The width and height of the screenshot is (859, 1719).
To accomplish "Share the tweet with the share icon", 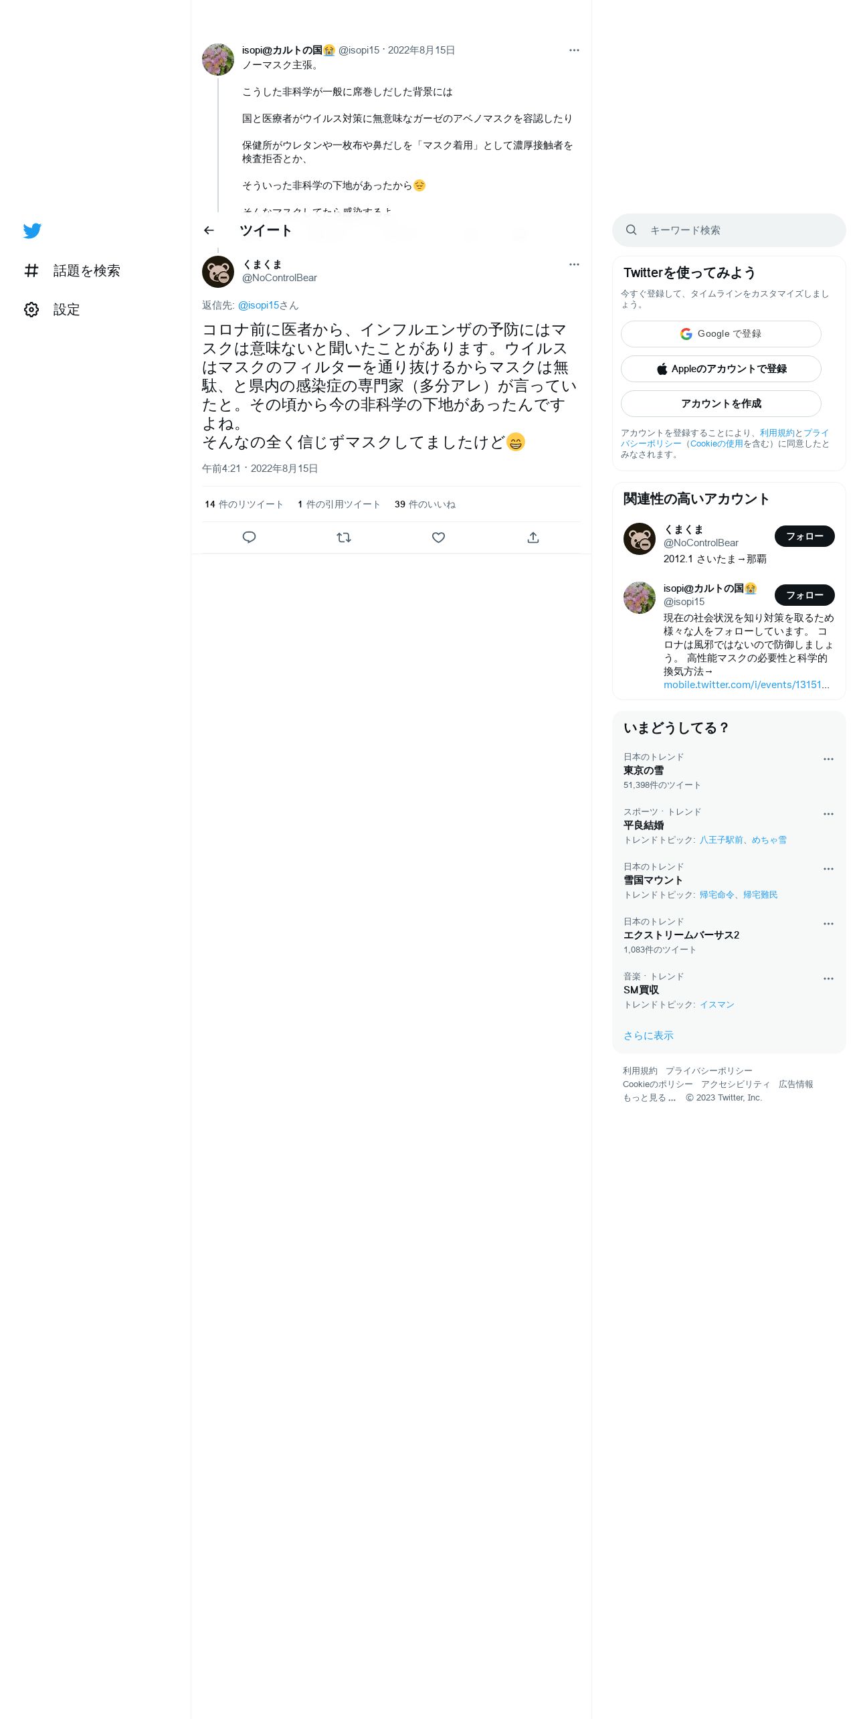I will coord(533,538).
